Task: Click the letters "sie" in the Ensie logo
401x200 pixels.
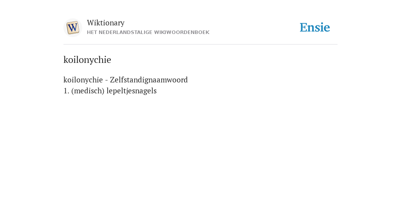Action: click(322, 28)
